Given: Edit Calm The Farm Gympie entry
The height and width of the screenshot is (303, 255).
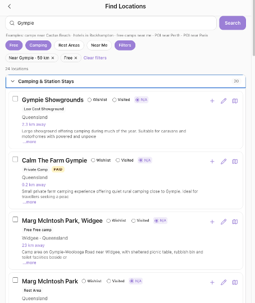Looking at the screenshot, I should click(224, 162).
